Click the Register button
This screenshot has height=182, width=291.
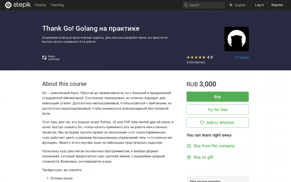click(x=277, y=5)
